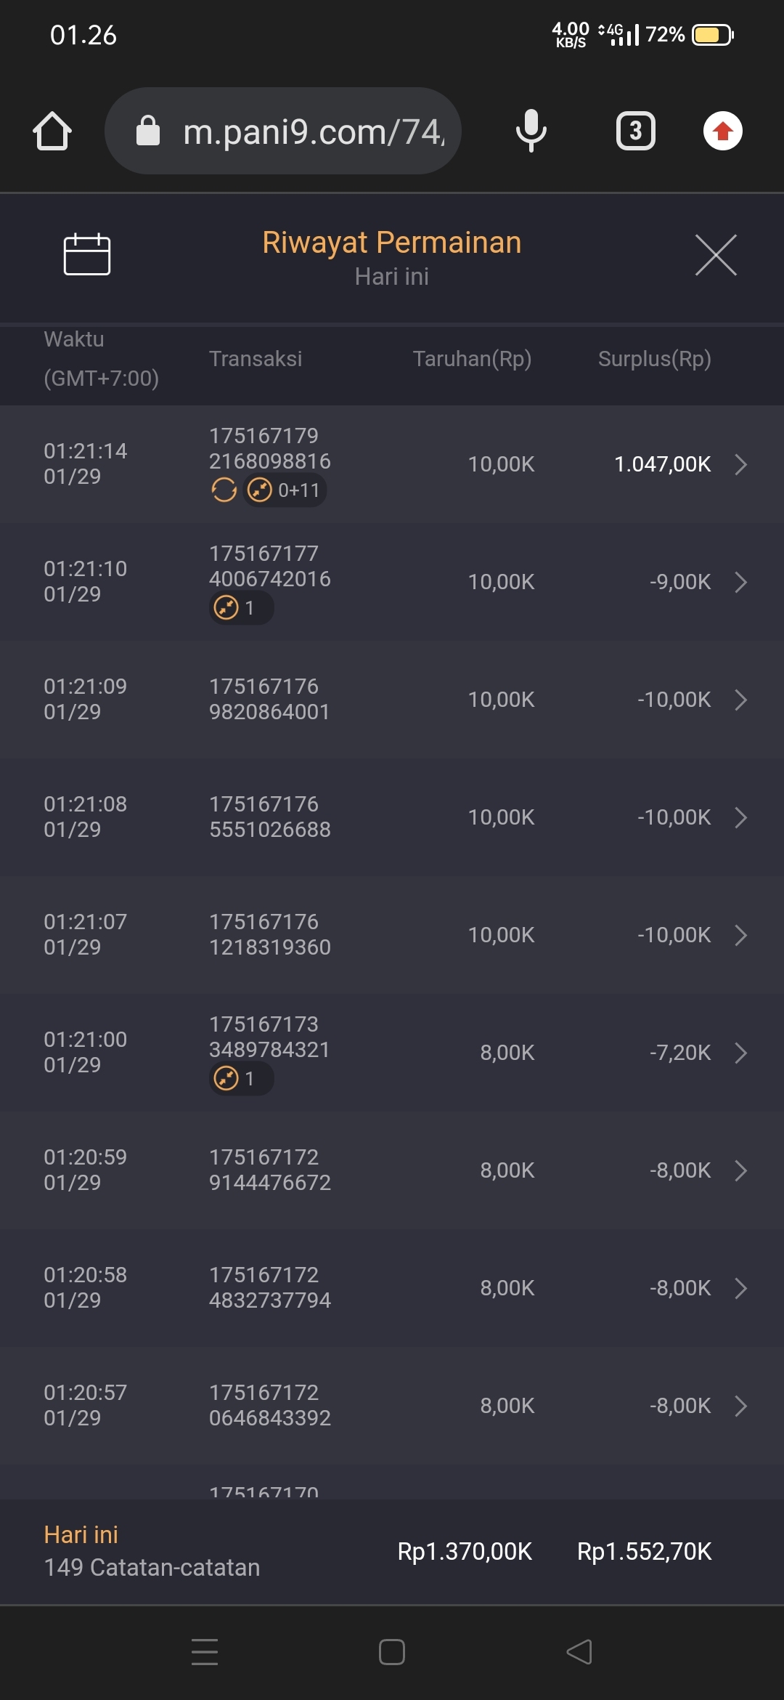
Task: Open the 01:21:09 transaction details arrow
Action: click(x=740, y=700)
